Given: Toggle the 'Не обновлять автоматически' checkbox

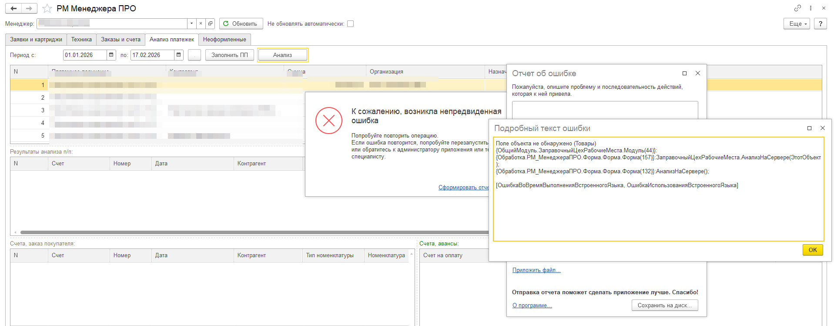Looking at the screenshot, I should (350, 24).
